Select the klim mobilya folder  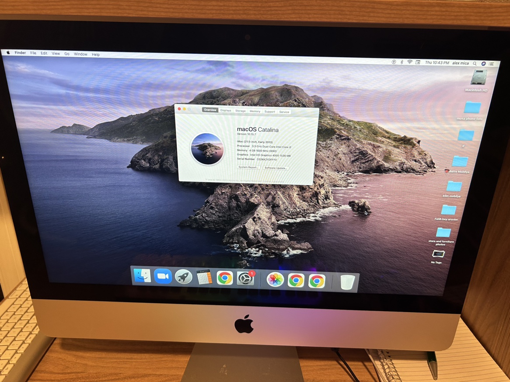[x=453, y=188]
